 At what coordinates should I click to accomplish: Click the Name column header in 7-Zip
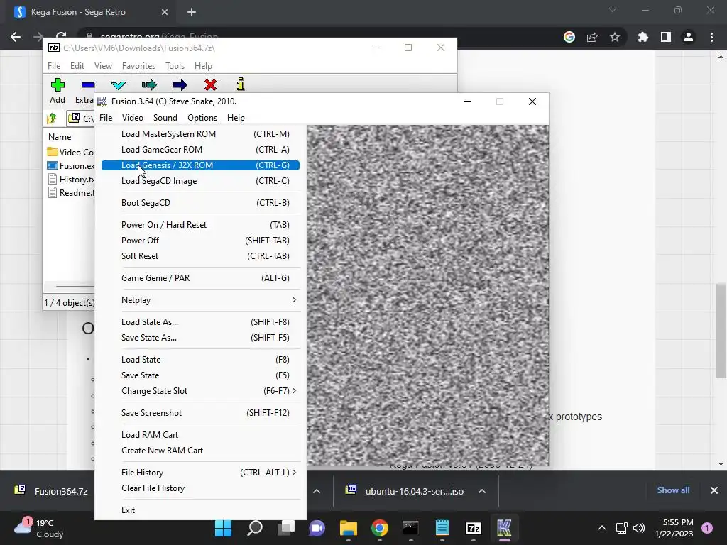coord(60,137)
